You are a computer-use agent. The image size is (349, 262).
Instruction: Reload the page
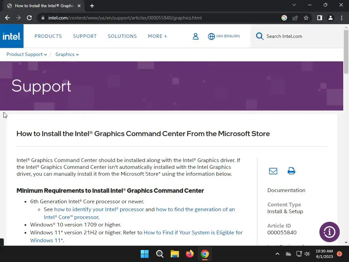pyautogui.click(x=29, y=18)
